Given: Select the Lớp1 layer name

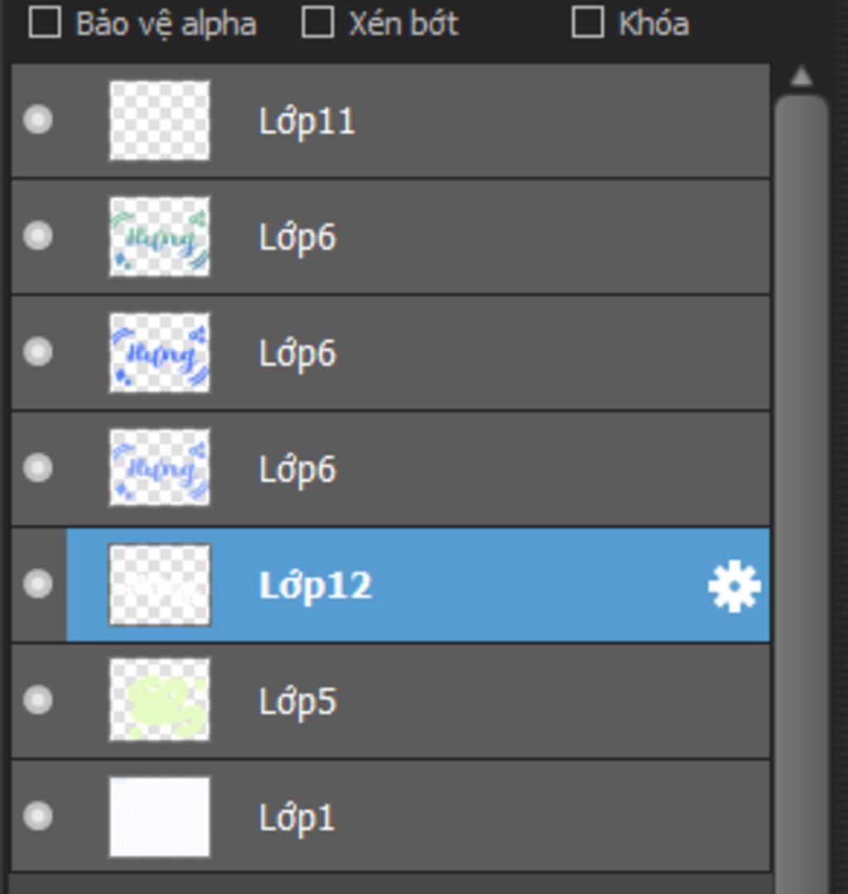Looking at the screenshot, I should pos(296,818).
